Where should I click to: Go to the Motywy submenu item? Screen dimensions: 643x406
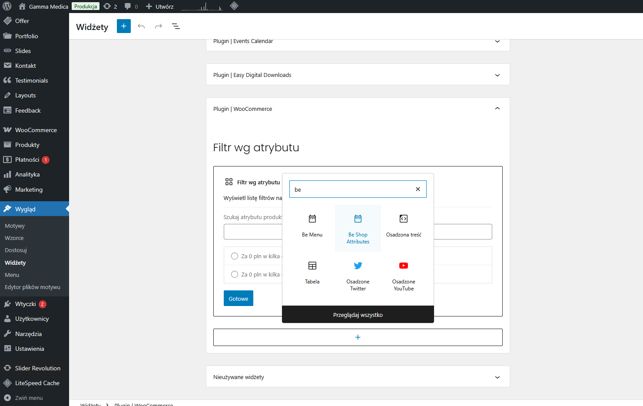tap(15, 226)
